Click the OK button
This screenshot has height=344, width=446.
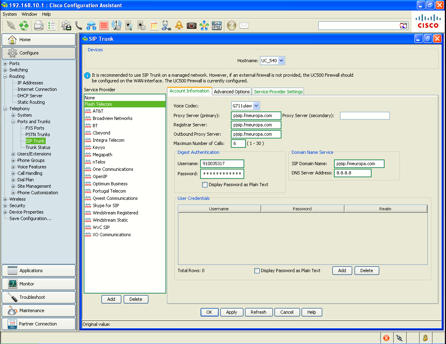coord(209,312)
